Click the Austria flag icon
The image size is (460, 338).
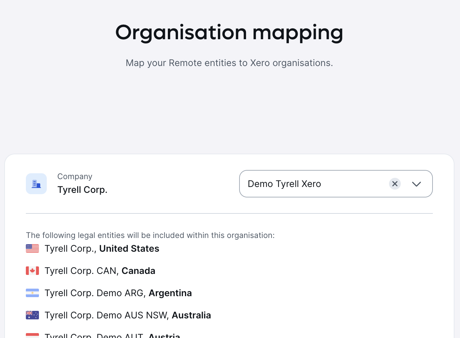click(x=32, y=335)
